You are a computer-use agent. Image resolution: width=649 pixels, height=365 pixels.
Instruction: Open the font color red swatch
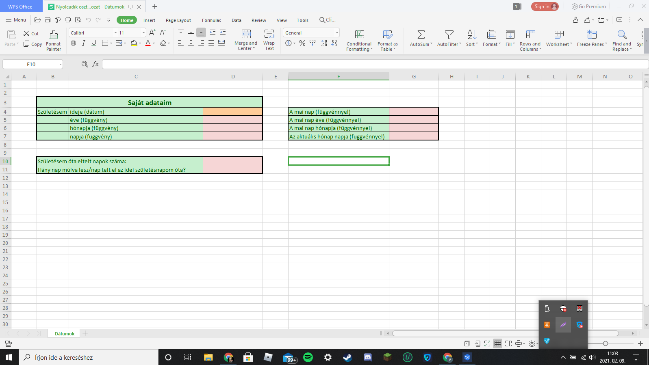click(x=148, y=43)
